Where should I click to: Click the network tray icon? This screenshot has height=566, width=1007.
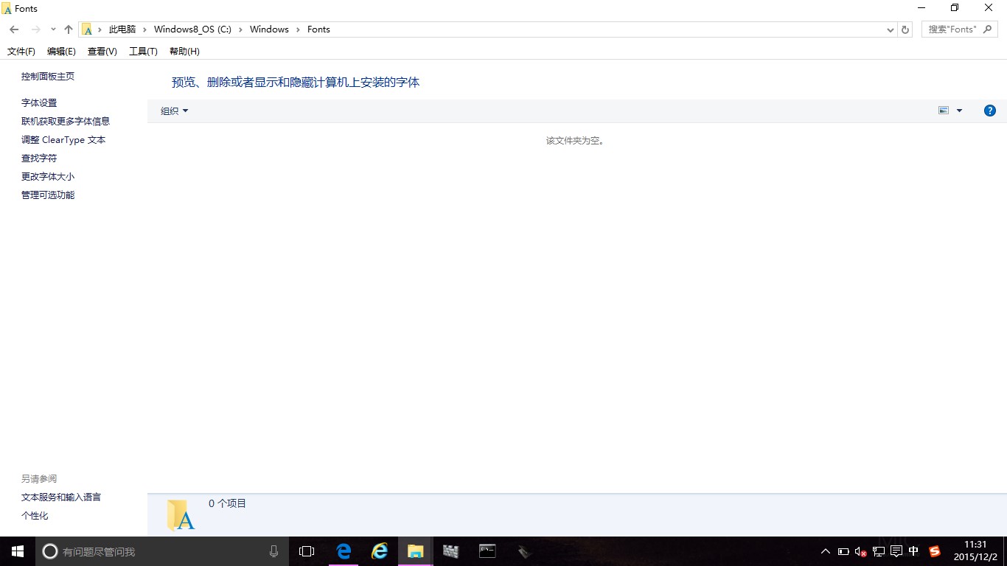pyautogui.click(x=879, y=551)
